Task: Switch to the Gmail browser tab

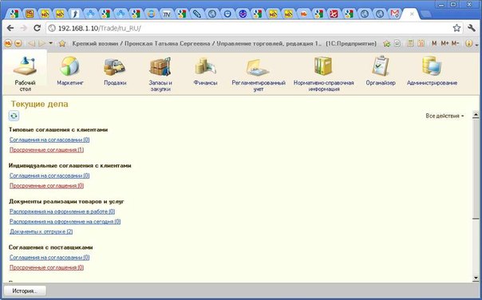Action: 394,14
